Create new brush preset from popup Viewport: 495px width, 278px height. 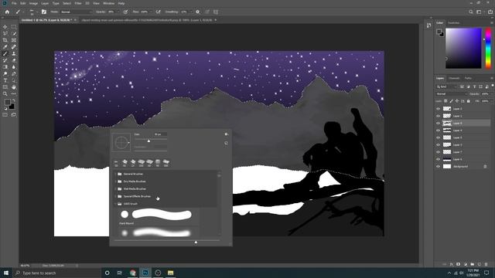click(x=226, y=143)
